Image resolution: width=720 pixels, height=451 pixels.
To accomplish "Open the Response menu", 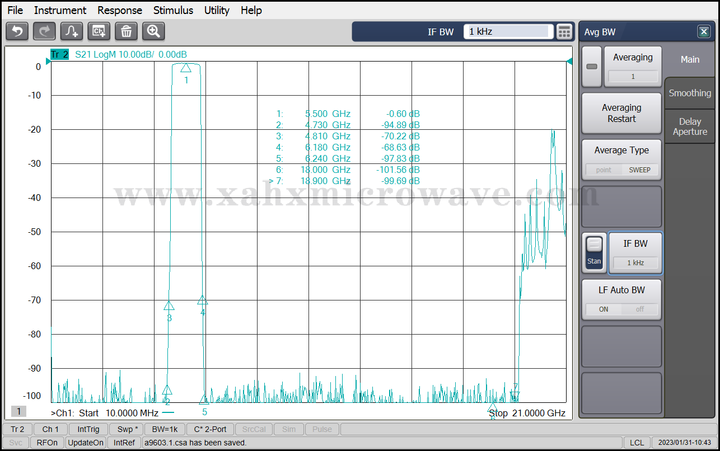I will pyautogui.click(x=120, y=10).
